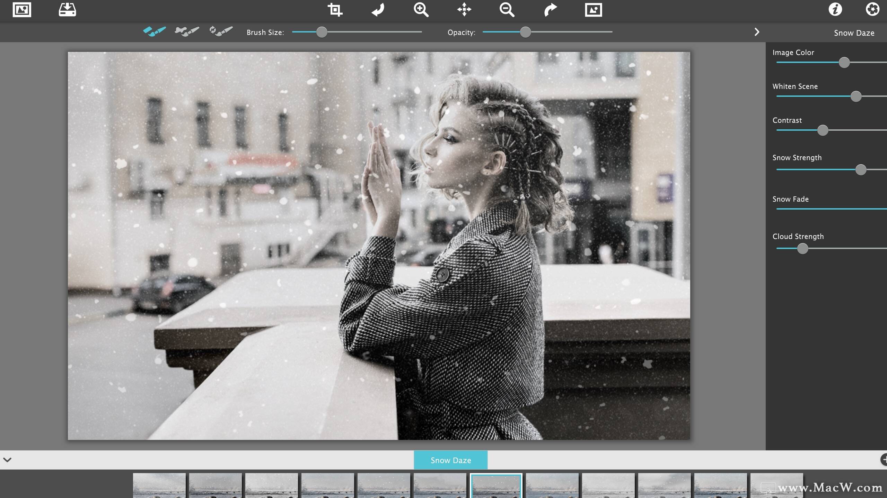Undo the last action
This screenshot has height=498, width=887.
[x=378, y=10]
